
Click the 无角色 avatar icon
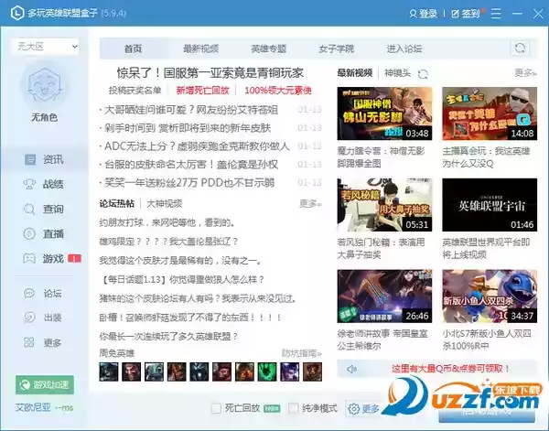(45, 85)
